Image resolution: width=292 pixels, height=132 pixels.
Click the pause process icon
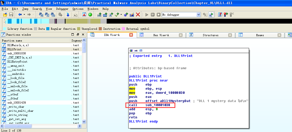pyautogui.click(x=153, y=14)
